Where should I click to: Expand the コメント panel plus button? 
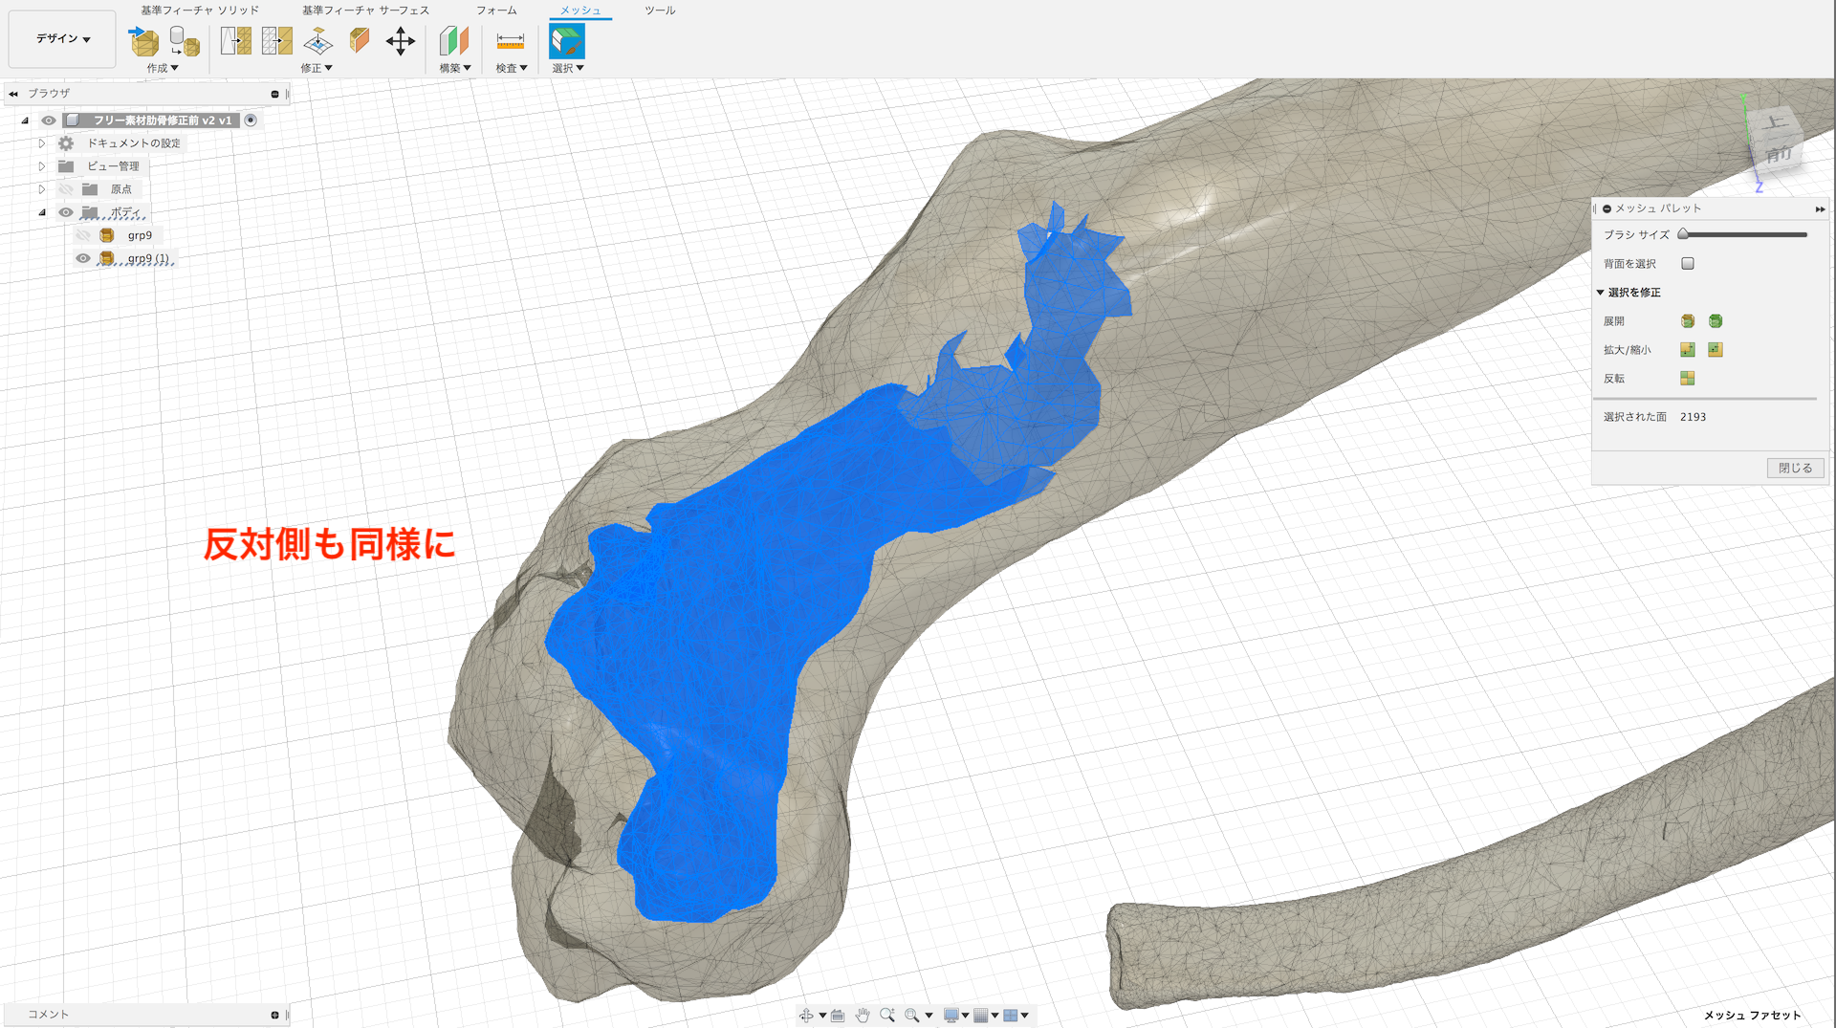click(274, 1015)
